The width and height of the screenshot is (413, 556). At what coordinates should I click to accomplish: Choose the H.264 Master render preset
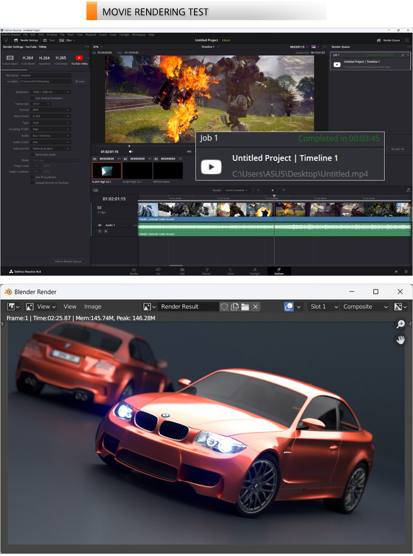pyautogui.click(x=28, y=60)
